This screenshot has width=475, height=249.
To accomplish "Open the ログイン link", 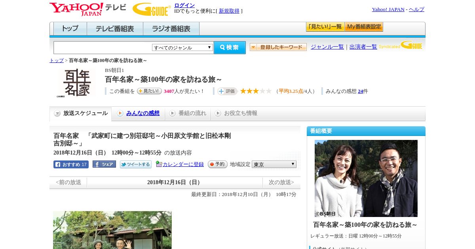I will 184,5.
